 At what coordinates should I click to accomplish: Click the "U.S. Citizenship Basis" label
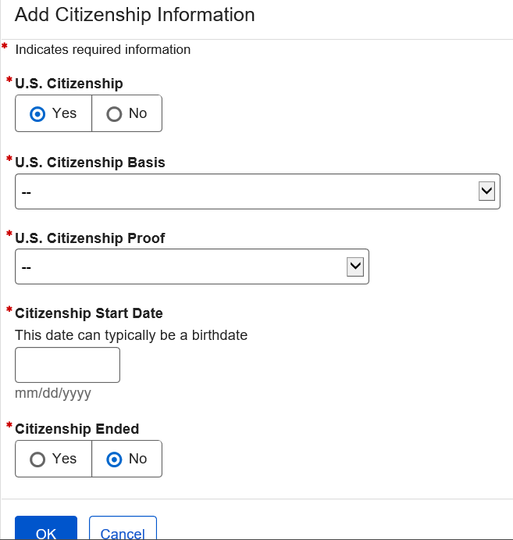(x=90, y=163)
